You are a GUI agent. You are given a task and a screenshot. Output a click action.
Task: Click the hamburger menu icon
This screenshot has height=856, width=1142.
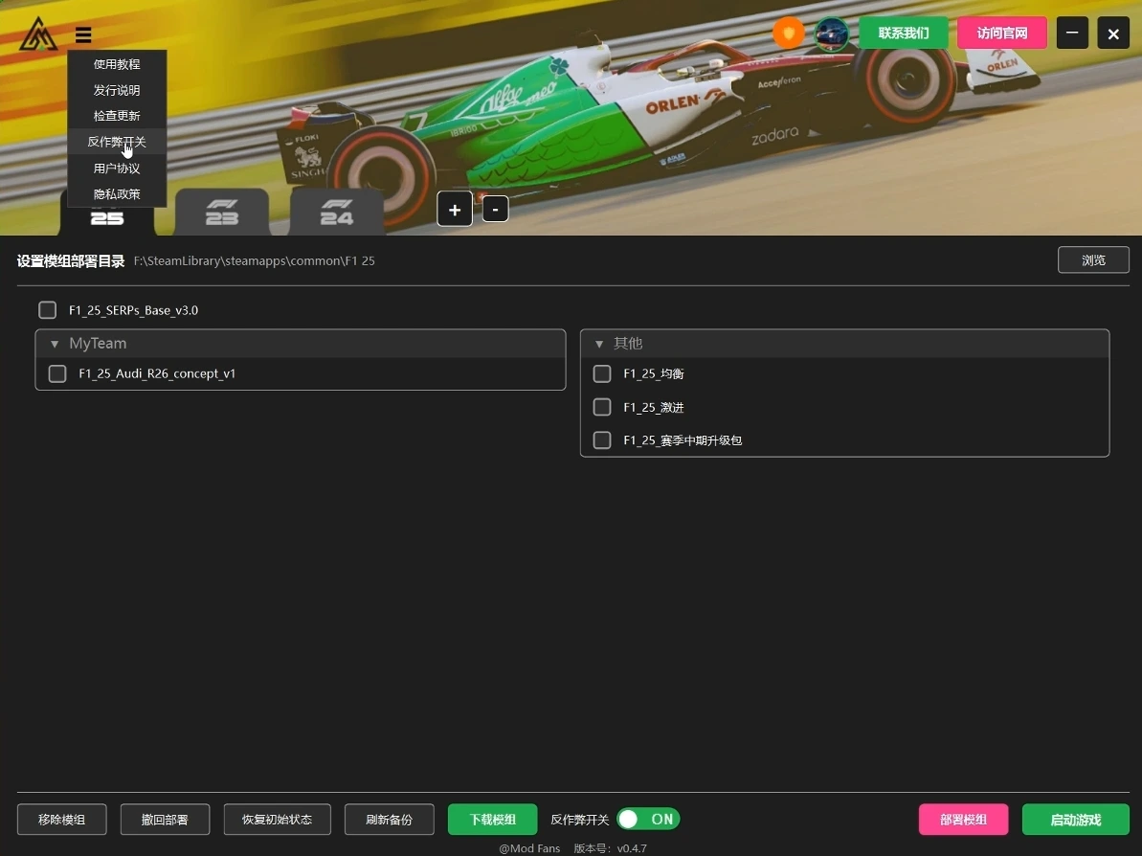tap(84, 35)
